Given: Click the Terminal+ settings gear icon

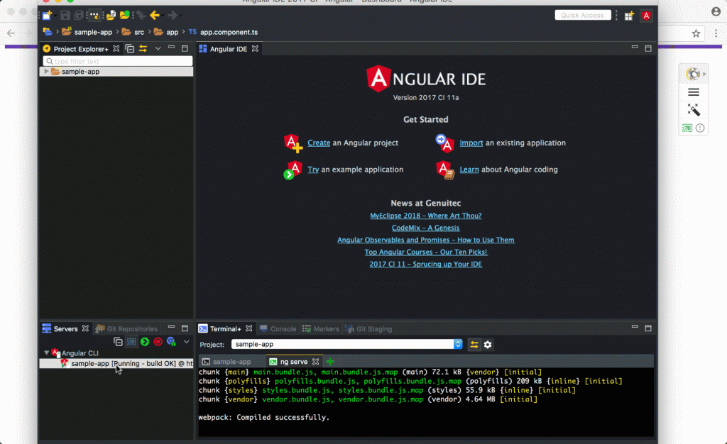Looking at the screenshot, I should coord(488,345).
